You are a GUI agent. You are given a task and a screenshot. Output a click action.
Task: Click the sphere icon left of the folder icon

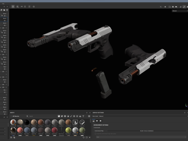coord(2,10)
